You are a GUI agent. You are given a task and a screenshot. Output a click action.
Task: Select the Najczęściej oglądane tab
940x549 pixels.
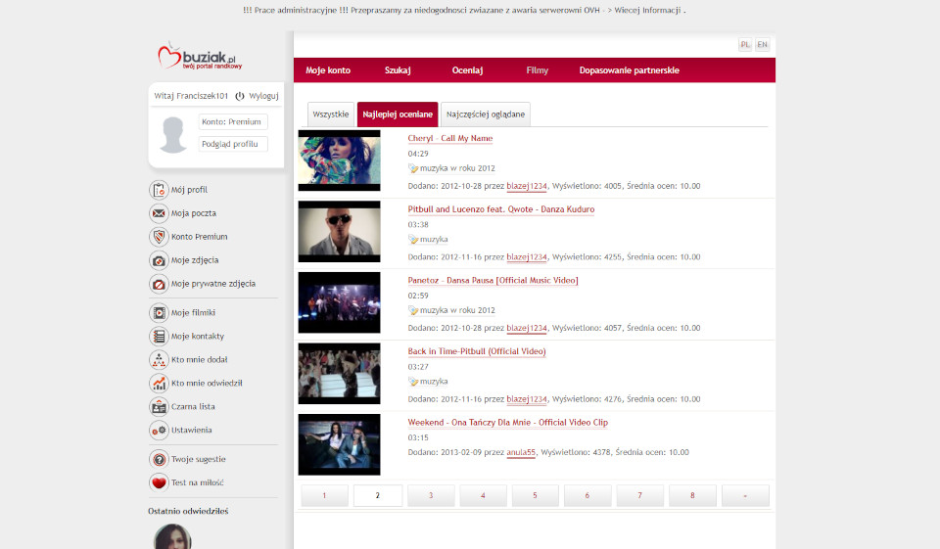point(486,114)
